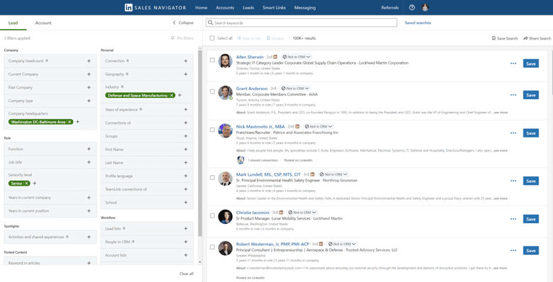Screen dimensions: 553x282
Task: Open Saved searches link
Action: [x=418, y=23]
